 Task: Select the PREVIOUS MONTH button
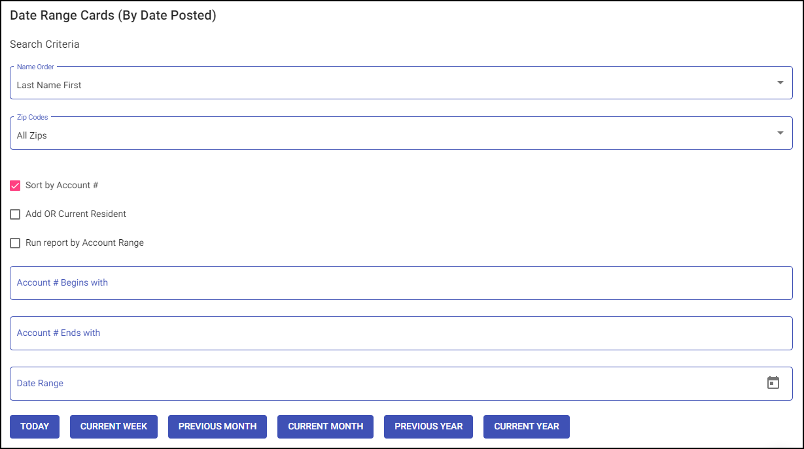(x=217, y=426)
